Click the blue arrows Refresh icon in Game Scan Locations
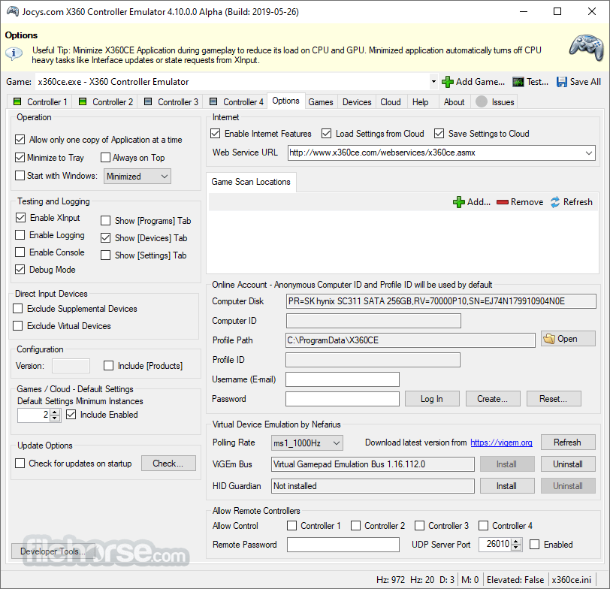 tap(555, 202)
